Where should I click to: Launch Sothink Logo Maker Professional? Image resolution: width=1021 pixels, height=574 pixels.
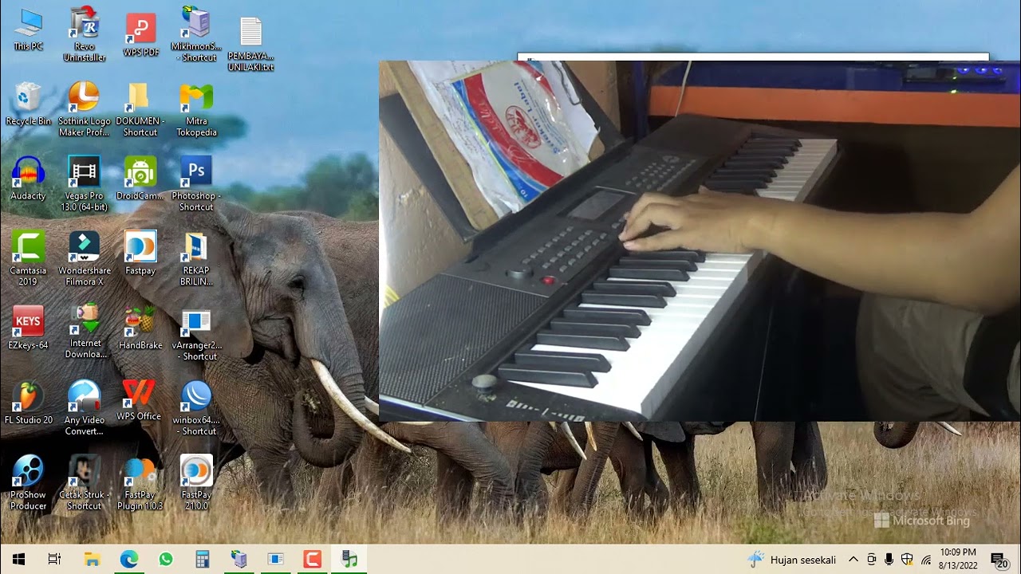pos(84,109)
